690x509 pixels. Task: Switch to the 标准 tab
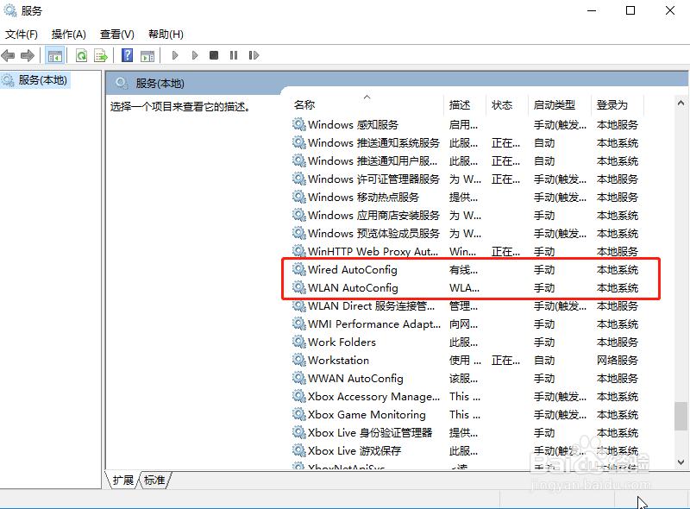pyautogui.click(x=154, y=481)
